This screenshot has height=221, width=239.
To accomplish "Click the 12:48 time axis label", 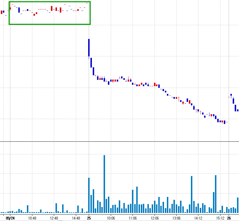I will 54,218.
